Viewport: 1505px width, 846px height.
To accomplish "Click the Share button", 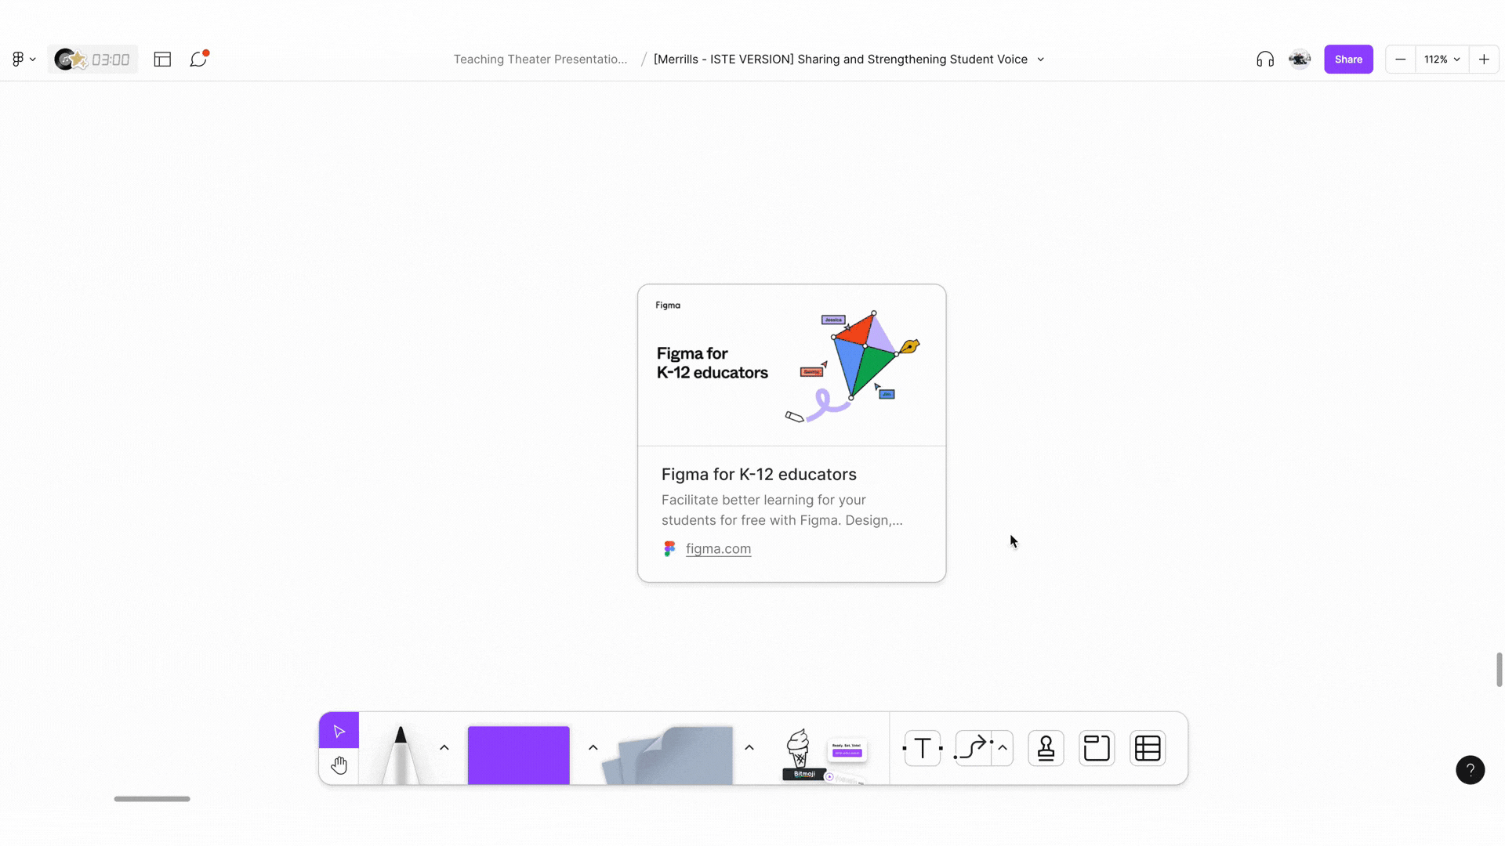I will 1348,59.
